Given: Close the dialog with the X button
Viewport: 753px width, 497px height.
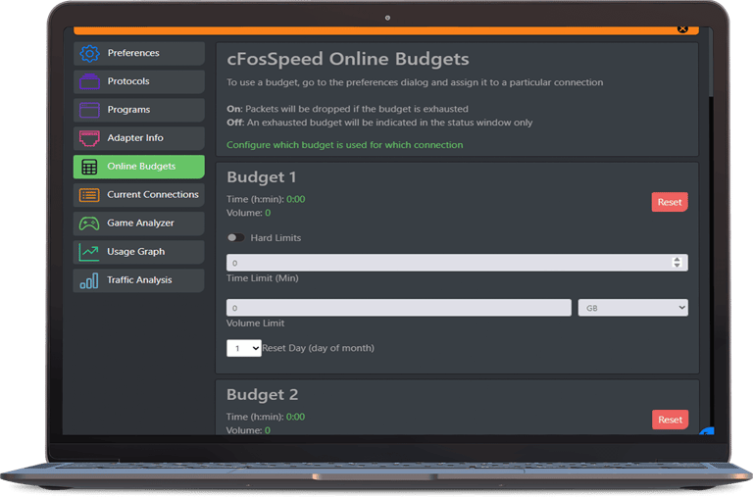Looking at the screenshot, I should (x=682, y=28).
